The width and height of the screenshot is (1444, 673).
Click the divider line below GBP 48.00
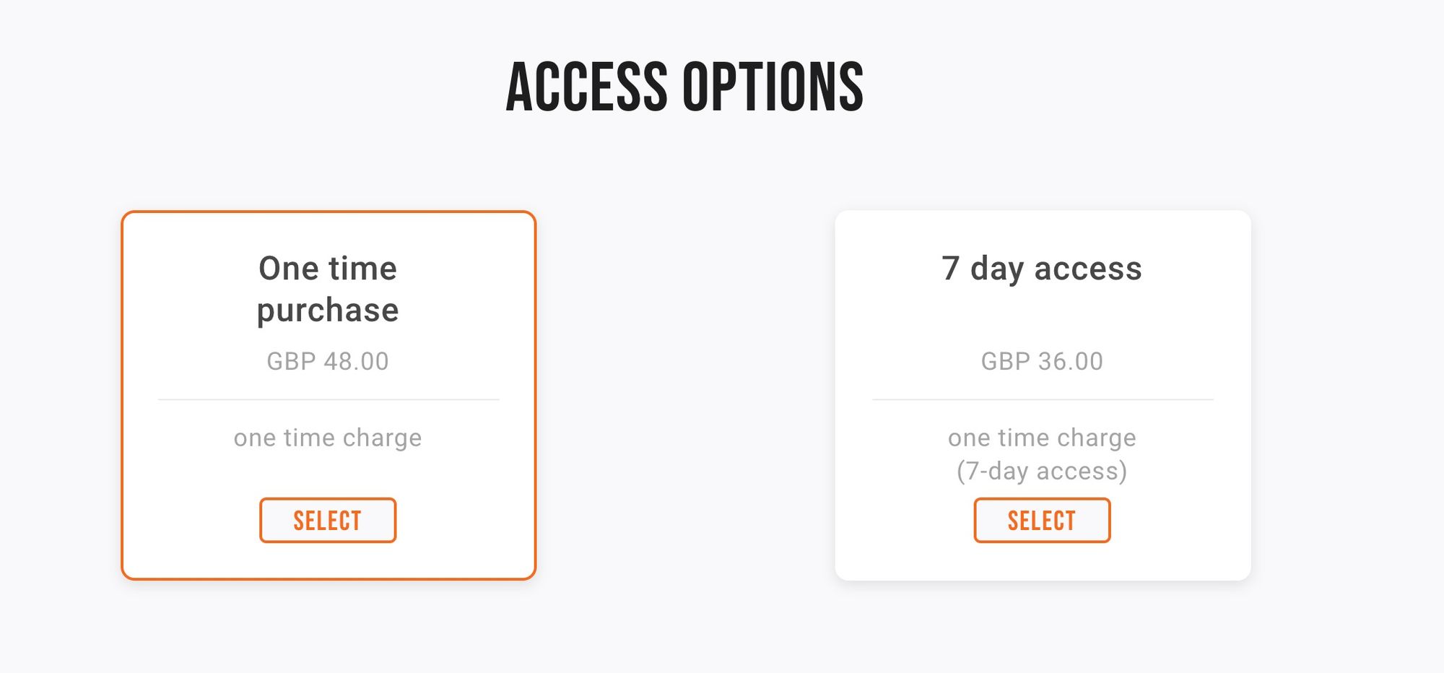328,399
